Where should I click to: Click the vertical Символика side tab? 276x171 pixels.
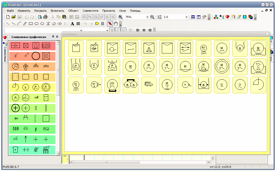pyautogui.click(x=5, y=52)
